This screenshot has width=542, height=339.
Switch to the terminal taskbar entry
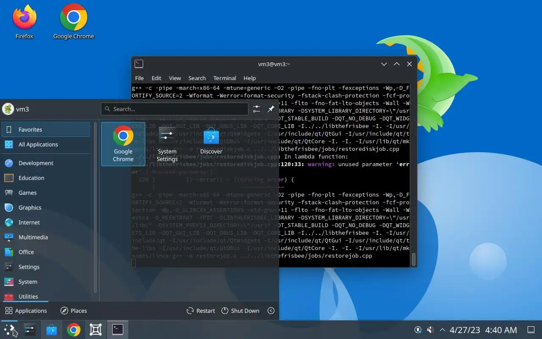[x=118, y=330]
